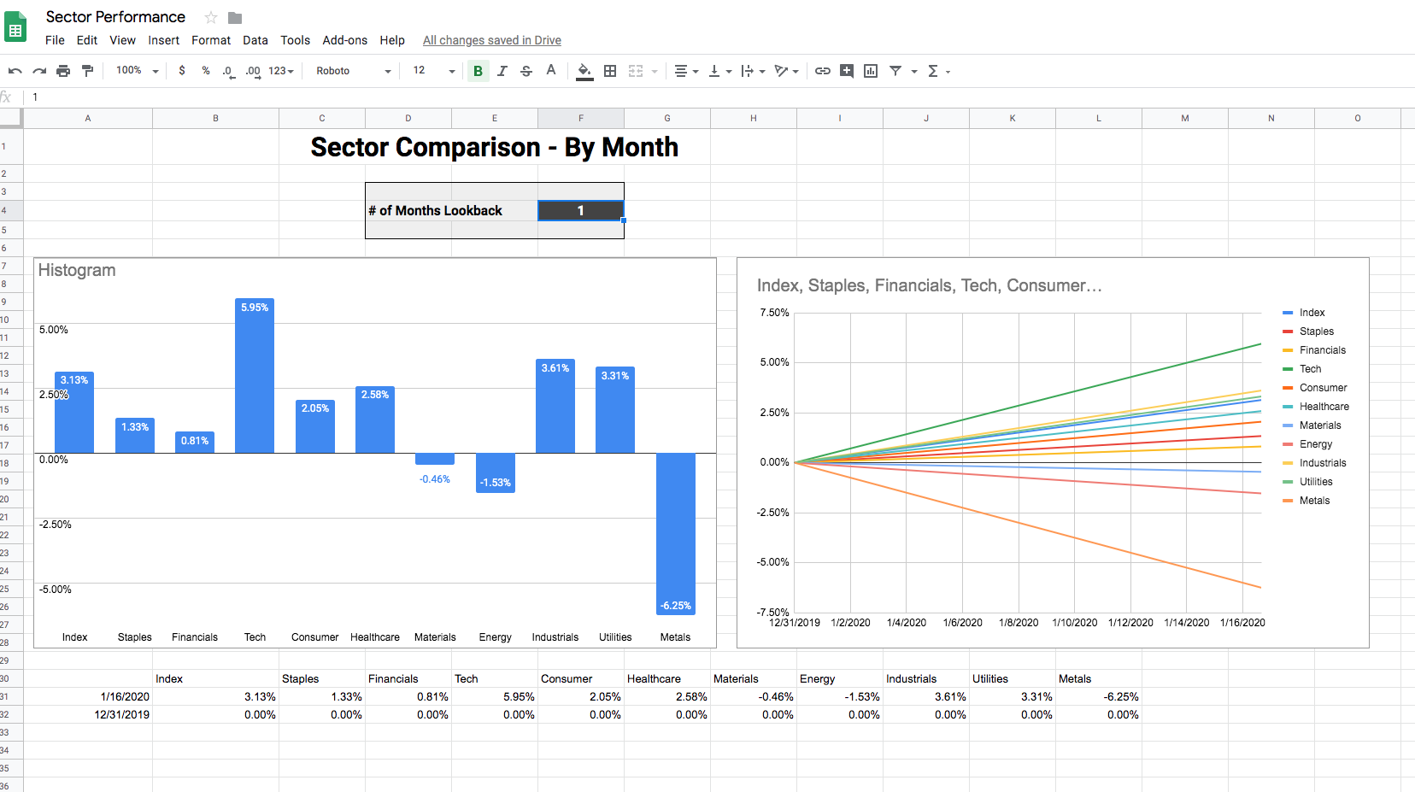Select column A header
1415x792 pixels.
coord(88,118)
